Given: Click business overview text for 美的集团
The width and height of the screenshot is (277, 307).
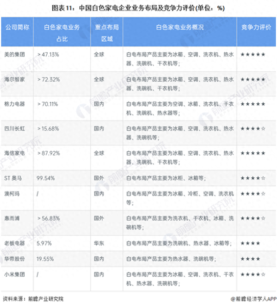Looking at the screenshot, I should coord(180,59).
